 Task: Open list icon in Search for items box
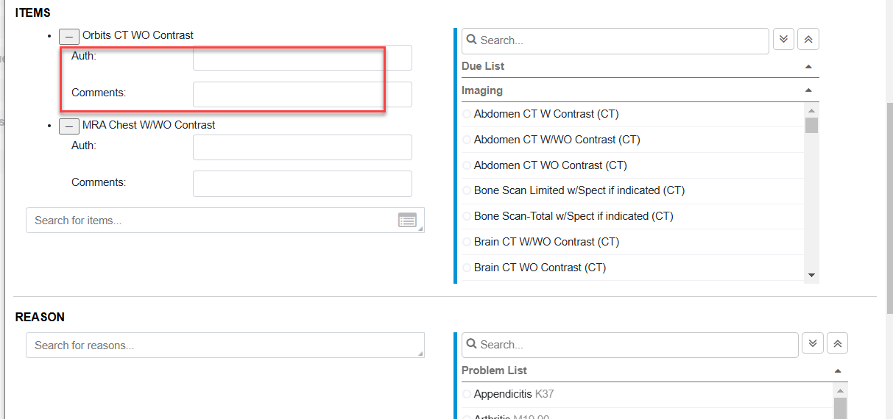[x=407, y=220]
